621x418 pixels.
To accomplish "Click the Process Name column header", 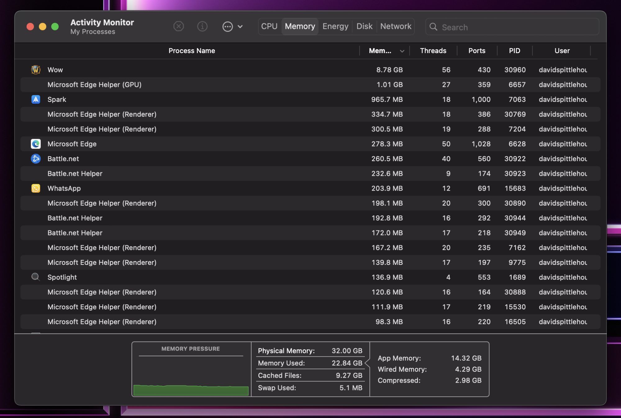I will click(x=192, y=51).
